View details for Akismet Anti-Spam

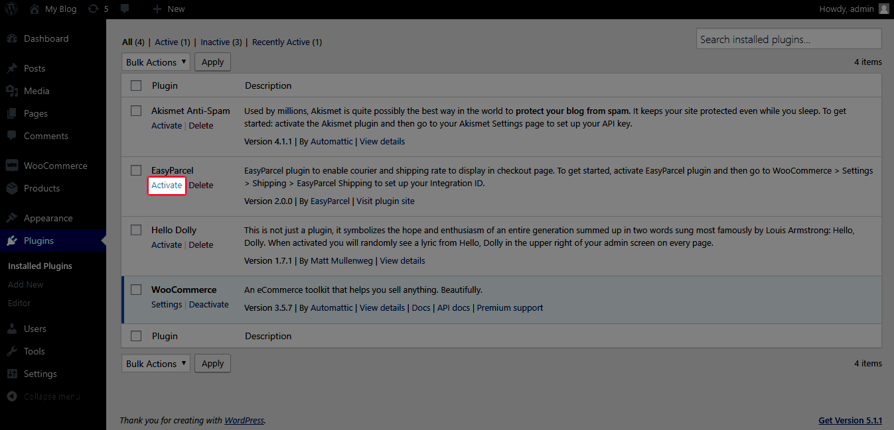coord(382,141)
